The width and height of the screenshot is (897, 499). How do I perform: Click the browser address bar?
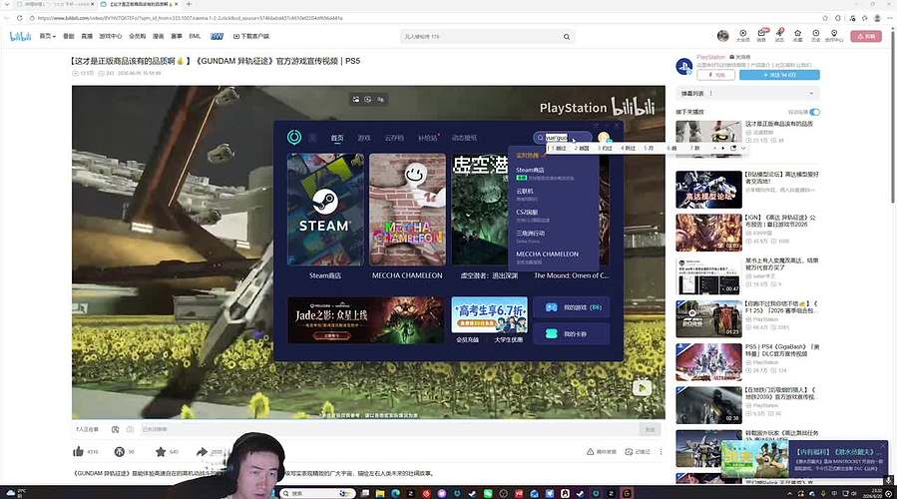(x=423, y=18)
